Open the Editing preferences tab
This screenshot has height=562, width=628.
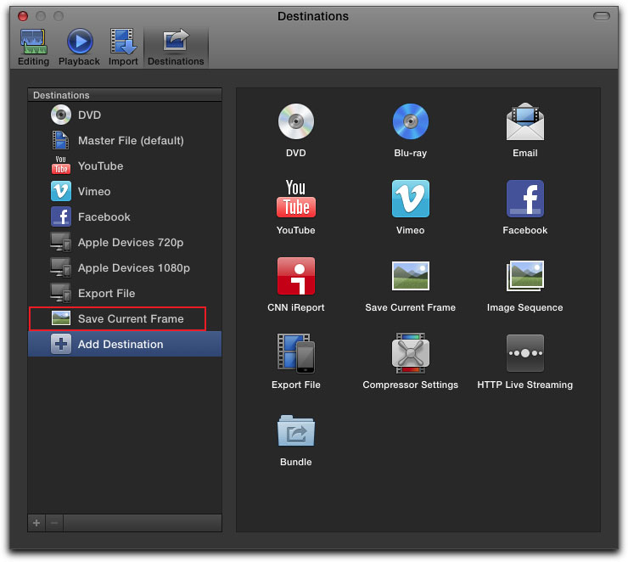(x=34, y=47)
